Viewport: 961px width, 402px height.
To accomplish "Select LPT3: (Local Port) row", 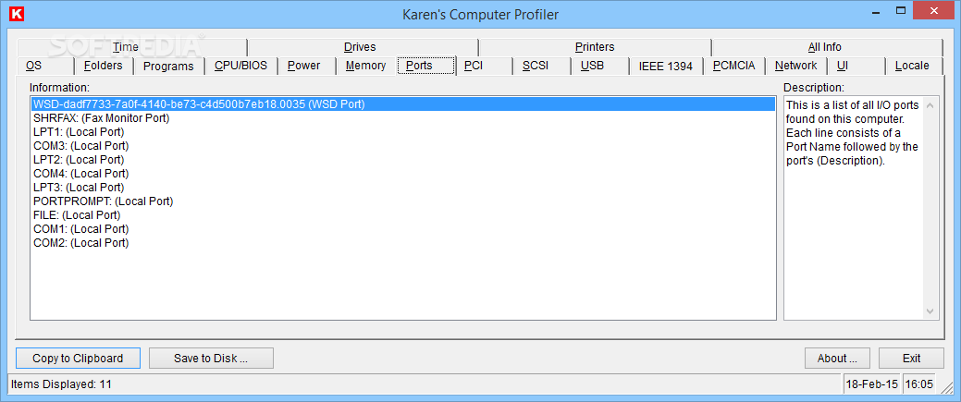I will (402, 188).
